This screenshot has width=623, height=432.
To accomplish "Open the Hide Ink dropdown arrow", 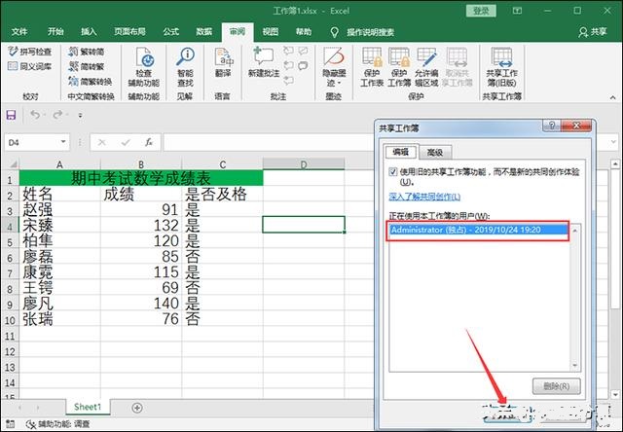I will click(339, 84).
